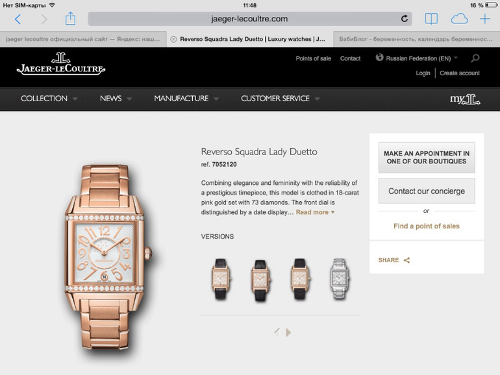Show iCloud tabs cloud icon
Screen dimensions: 500x375
coord(459,19)
